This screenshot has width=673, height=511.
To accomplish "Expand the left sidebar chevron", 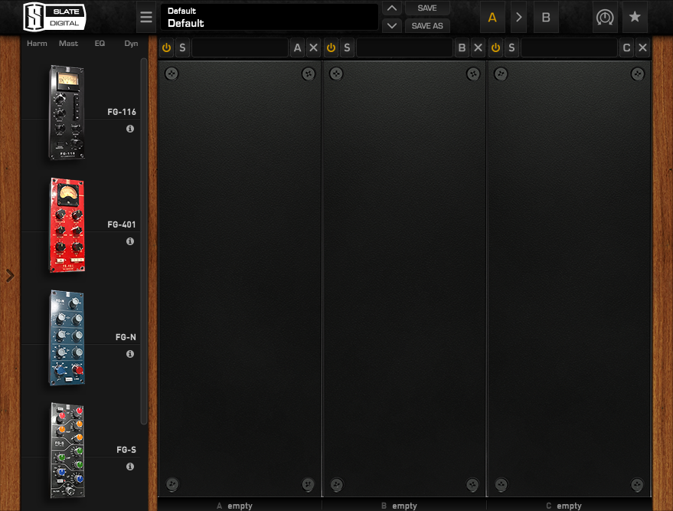I will point(9,274).
